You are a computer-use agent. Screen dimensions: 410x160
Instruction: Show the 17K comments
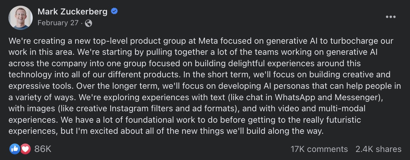pyautogui.click(x=319, y=149)
